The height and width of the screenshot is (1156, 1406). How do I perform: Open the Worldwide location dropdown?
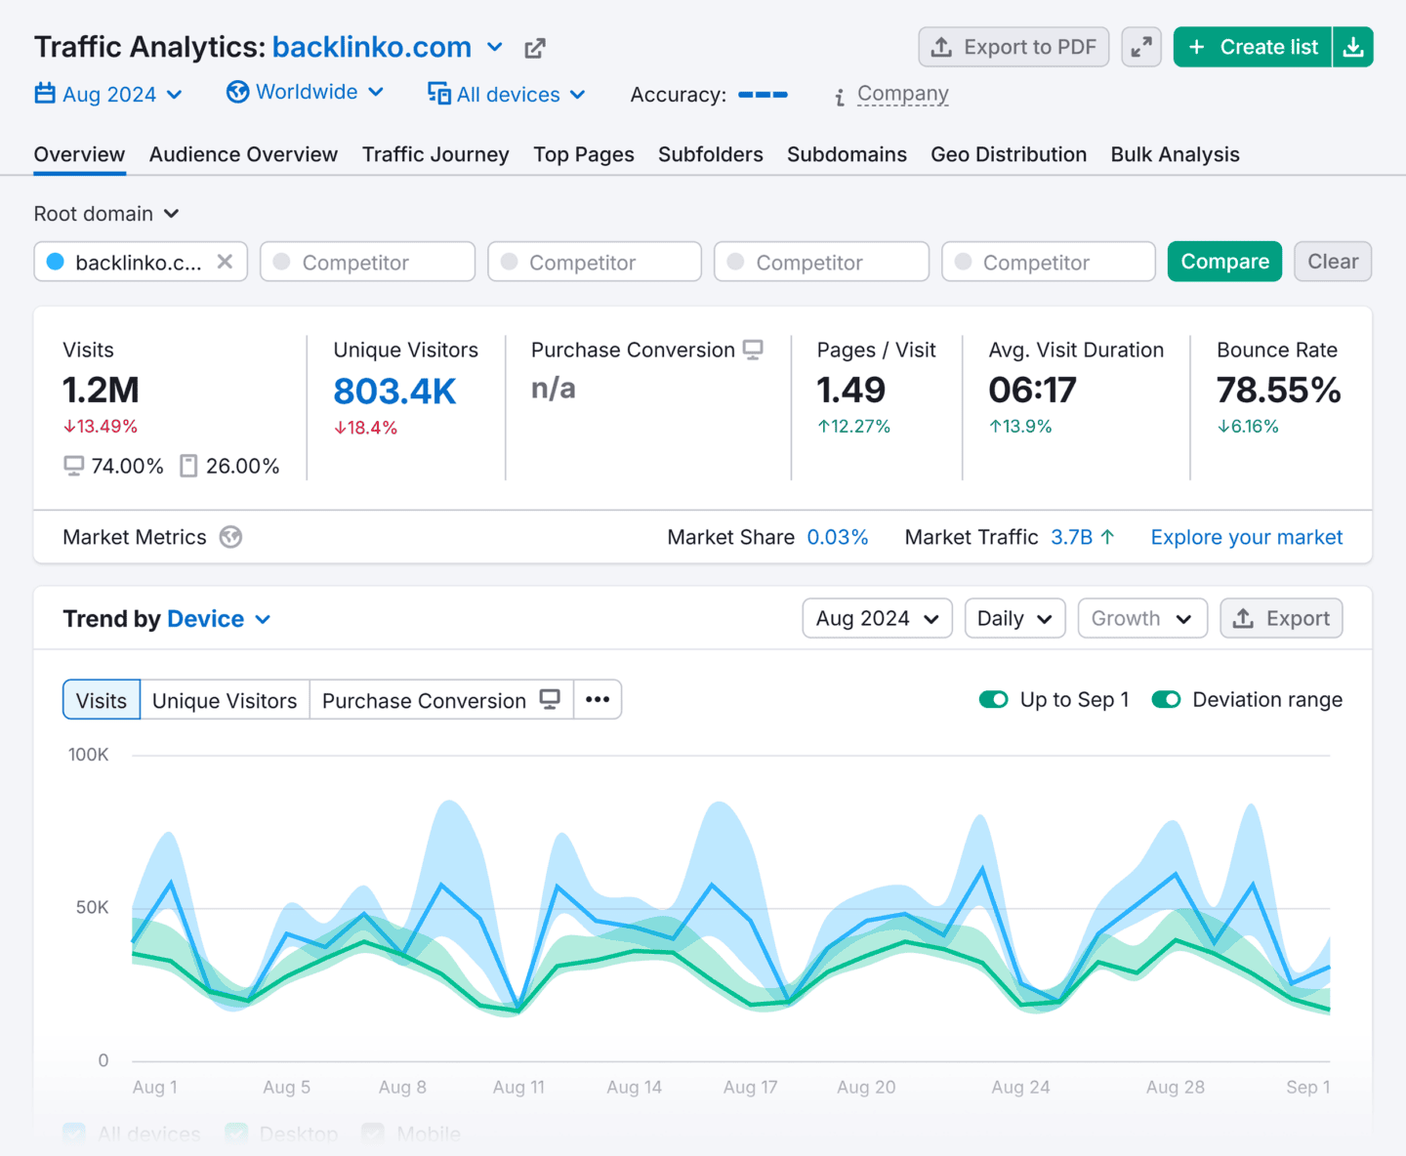(x=306, y=93)
